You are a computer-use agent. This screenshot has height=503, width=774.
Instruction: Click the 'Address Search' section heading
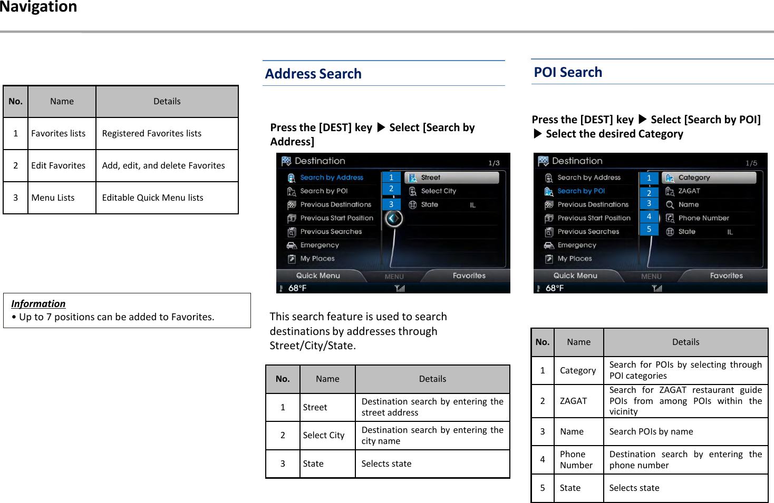point(313,74)
